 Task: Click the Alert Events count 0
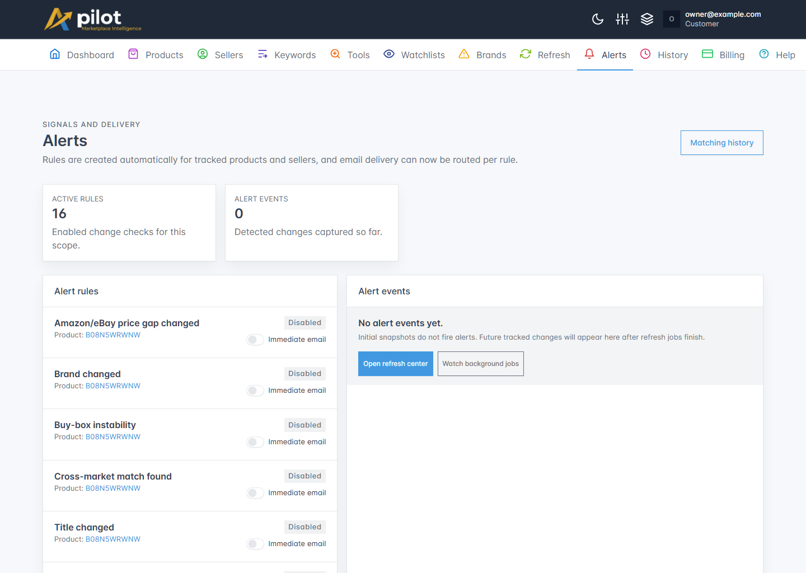click(x=239, y=214)
